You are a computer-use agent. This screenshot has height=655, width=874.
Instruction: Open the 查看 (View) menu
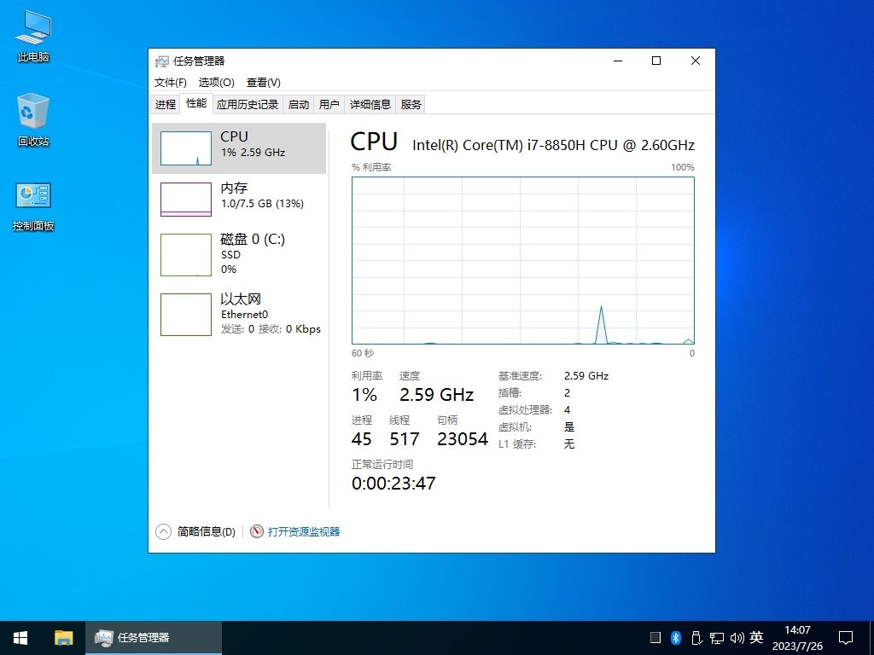[x=263, y=82]
